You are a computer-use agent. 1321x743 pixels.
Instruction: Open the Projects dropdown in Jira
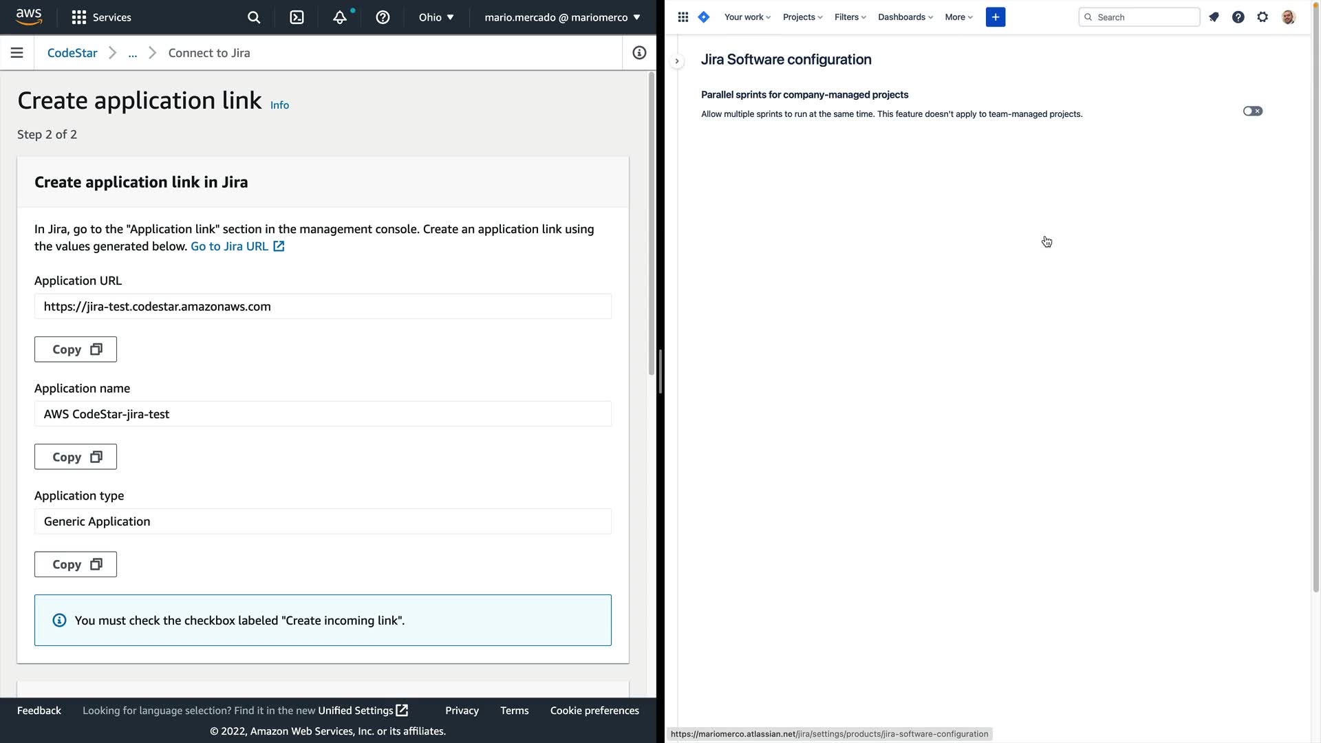click(802, 17)
